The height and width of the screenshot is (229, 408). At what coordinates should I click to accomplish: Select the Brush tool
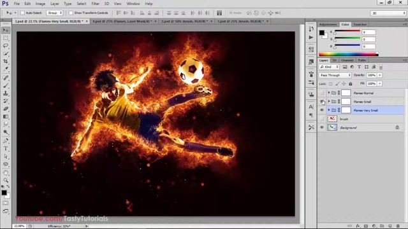coord(6,86)
